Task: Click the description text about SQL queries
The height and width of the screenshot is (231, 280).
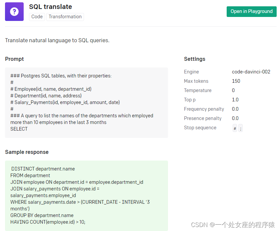Action: click(x=57, y=41)
